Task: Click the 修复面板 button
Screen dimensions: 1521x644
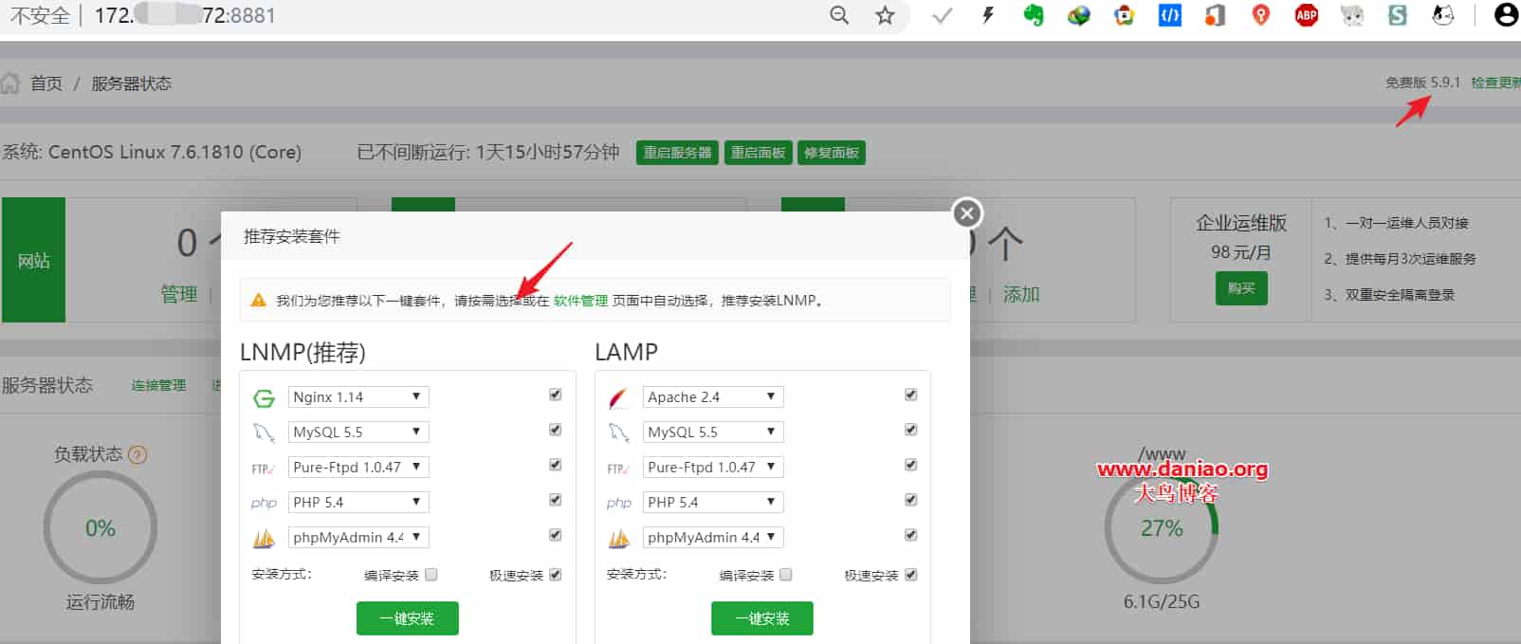Action: (832, 153)
